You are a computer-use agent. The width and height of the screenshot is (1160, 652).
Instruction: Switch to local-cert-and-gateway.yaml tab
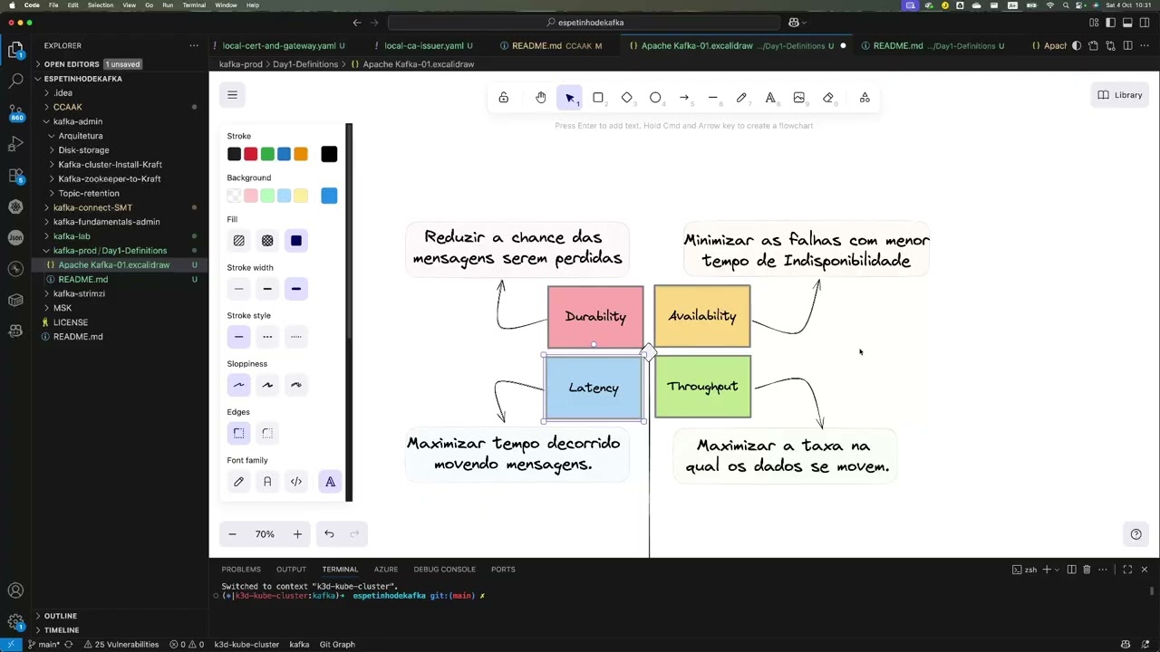279,45
